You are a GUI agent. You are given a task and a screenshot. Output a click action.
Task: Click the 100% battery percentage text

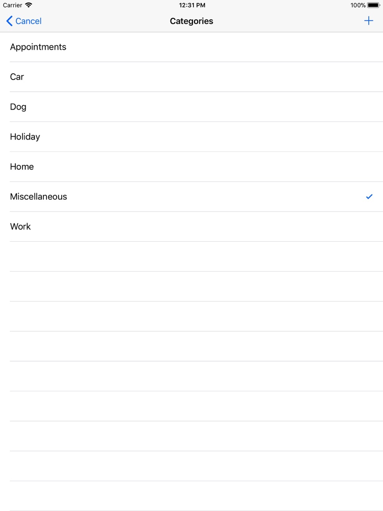tap(358, 5)
